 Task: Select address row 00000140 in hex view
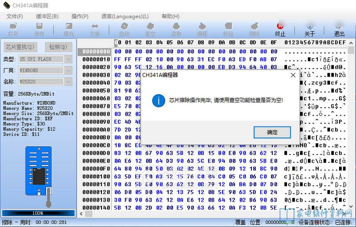(x=96, y=208)
